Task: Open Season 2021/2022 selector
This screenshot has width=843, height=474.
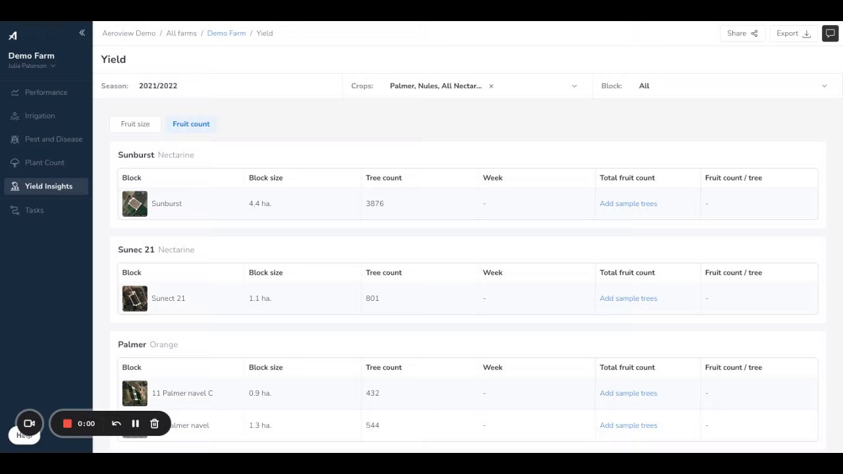Action: pos(218,86)
